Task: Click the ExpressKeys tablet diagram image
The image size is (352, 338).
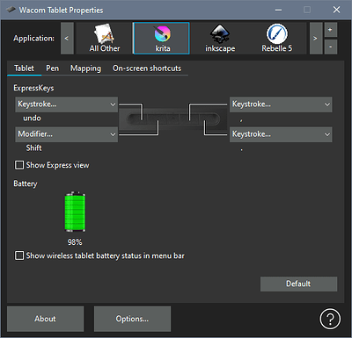Action: pos(173,119)
